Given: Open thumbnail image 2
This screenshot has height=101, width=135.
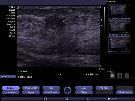Looking at the screenshot, I should click(x=119, y=28).
